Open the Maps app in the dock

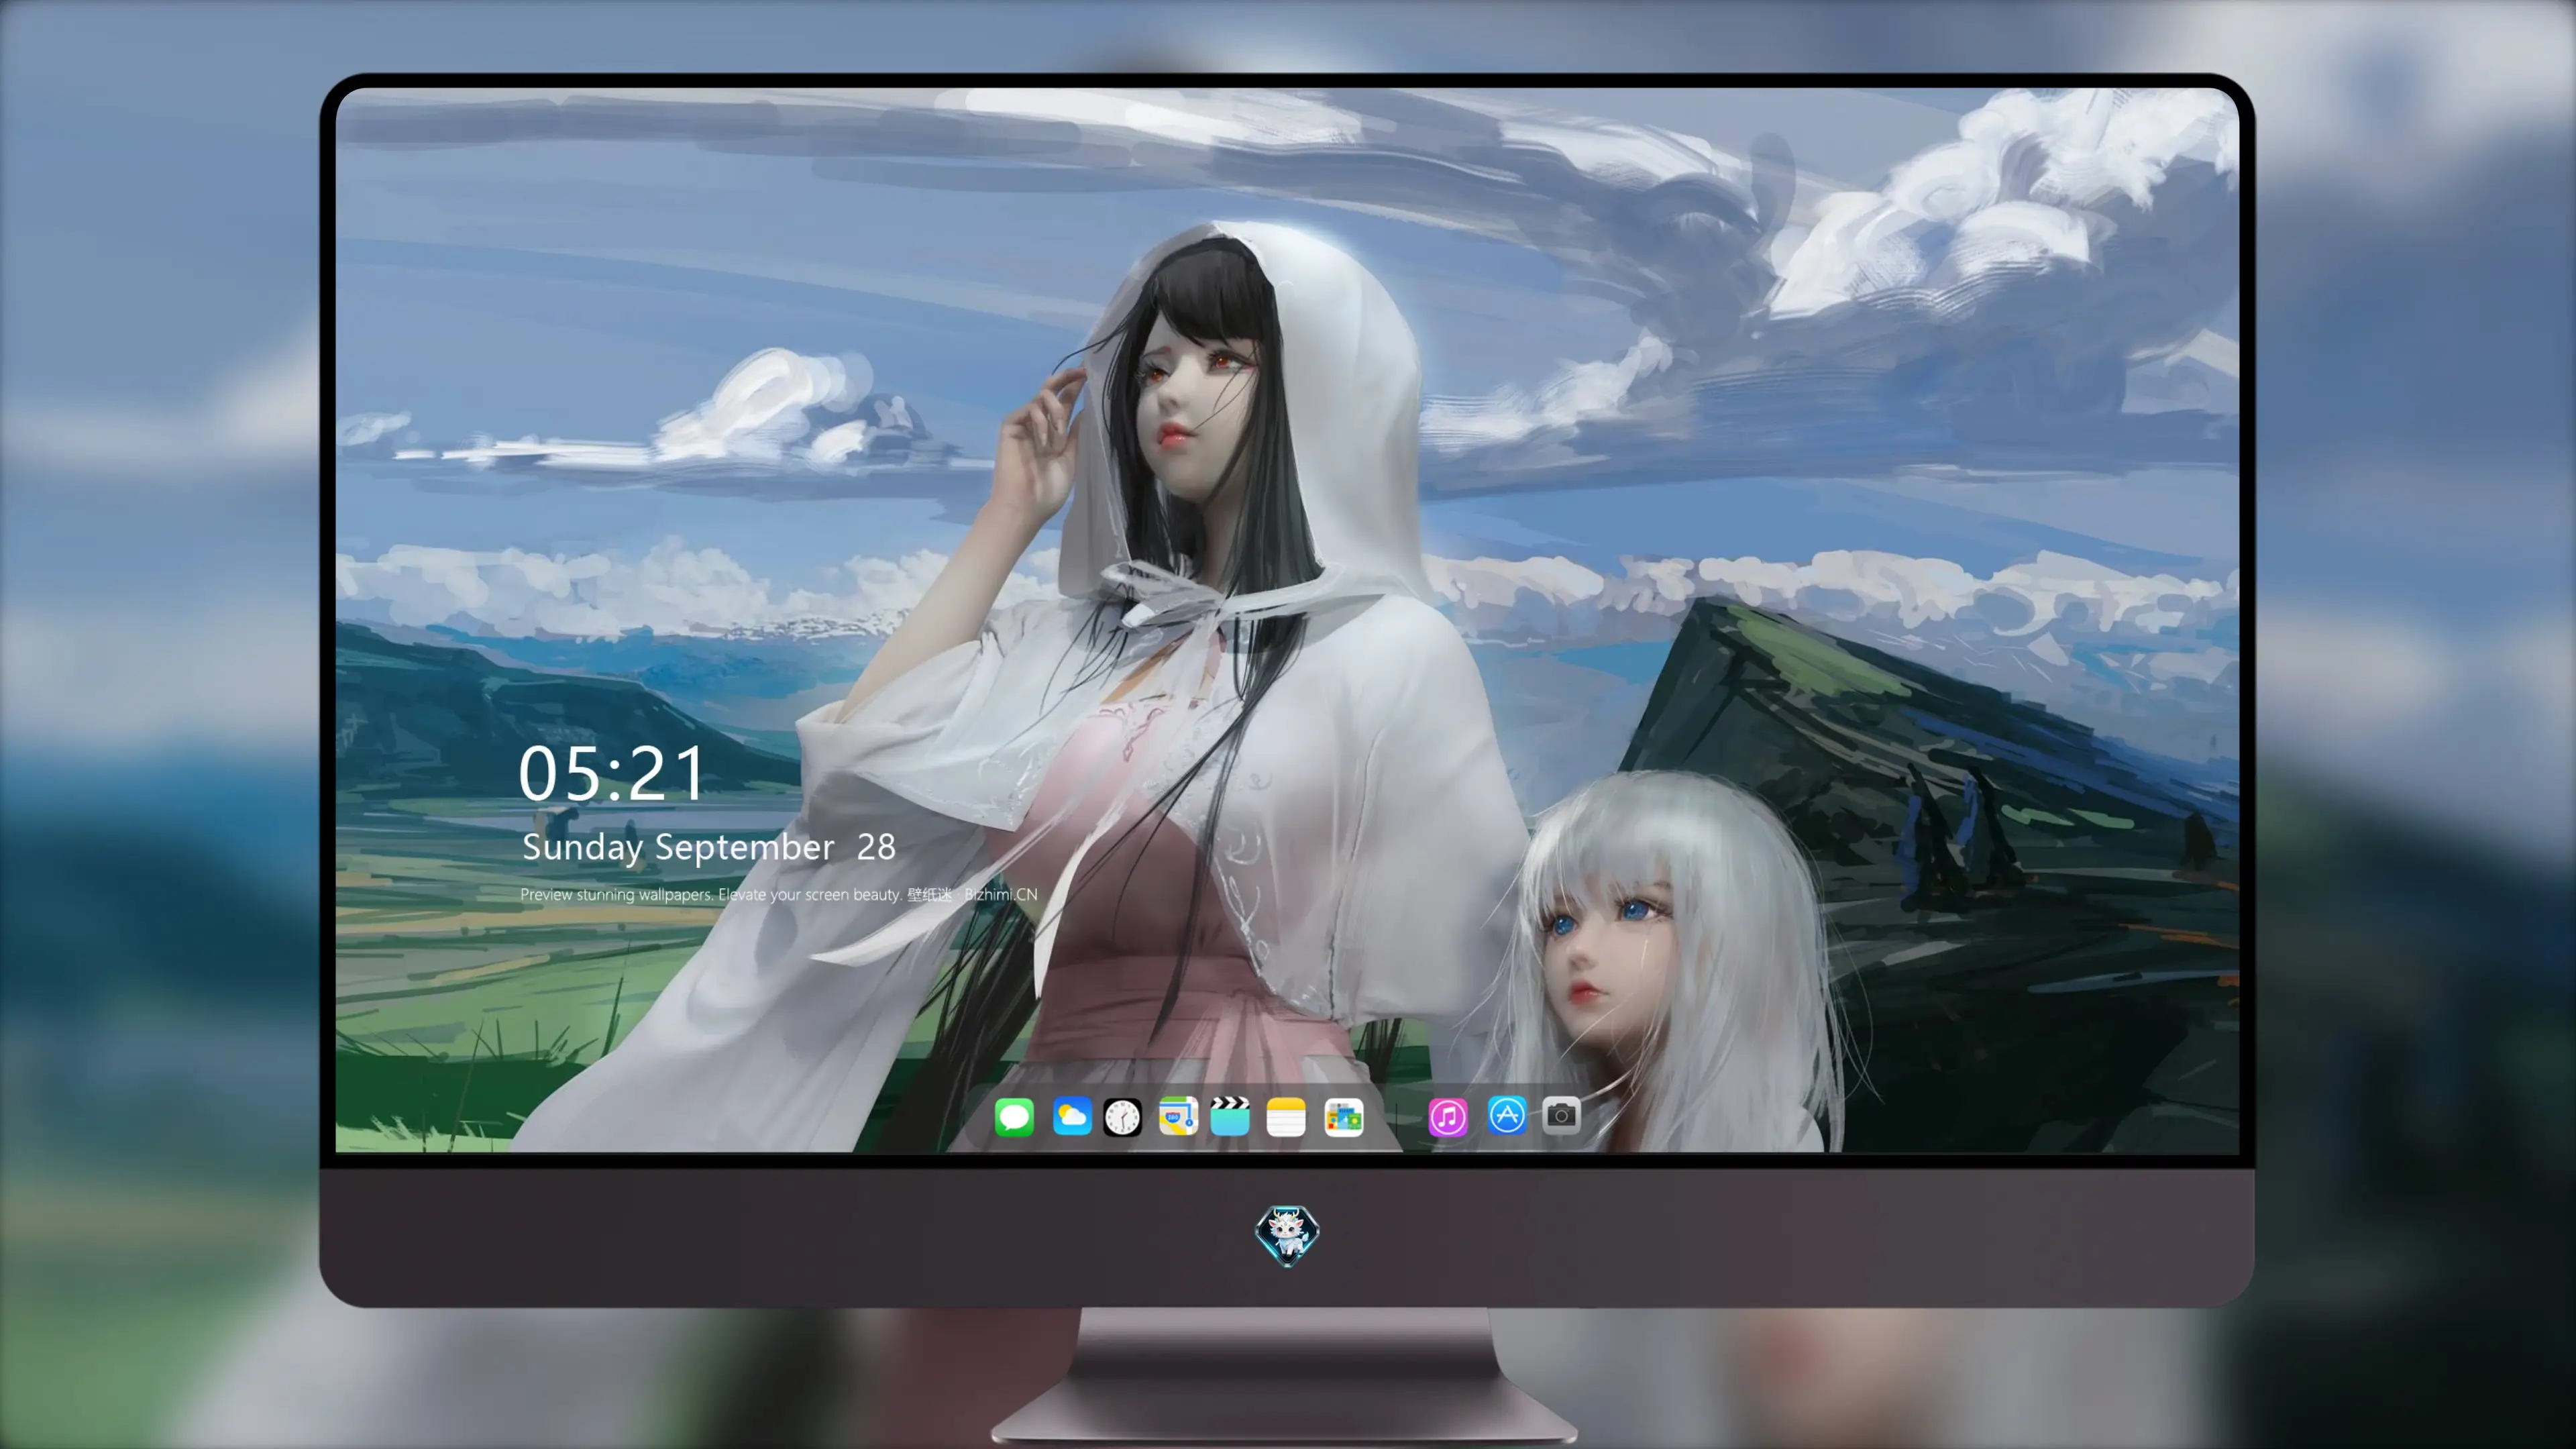tap(1178, 1116)
